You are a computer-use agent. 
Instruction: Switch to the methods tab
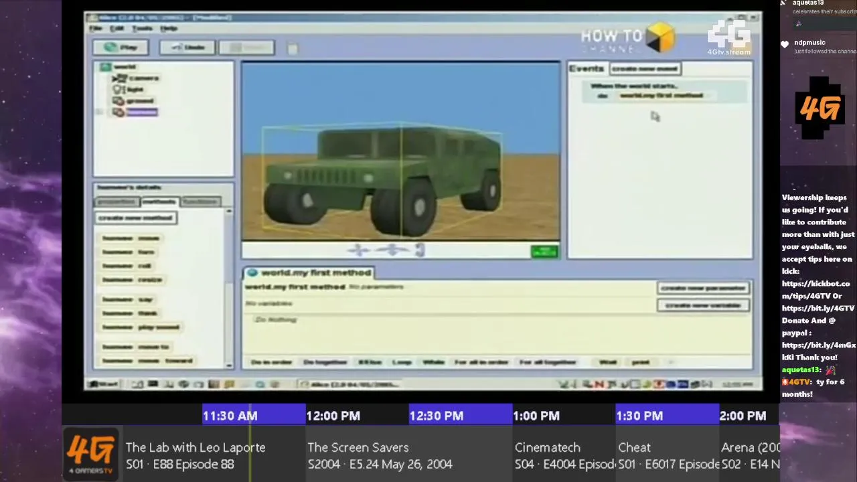pyautogui.click(x=159, y=202)
